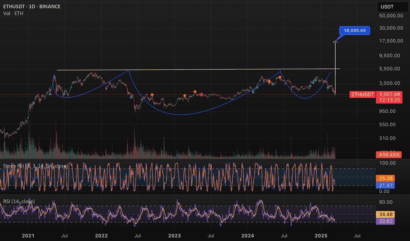The height and width of the screenshot is (241, 410).
Task: Click the 310.00 price axis label
Action: 388,138
